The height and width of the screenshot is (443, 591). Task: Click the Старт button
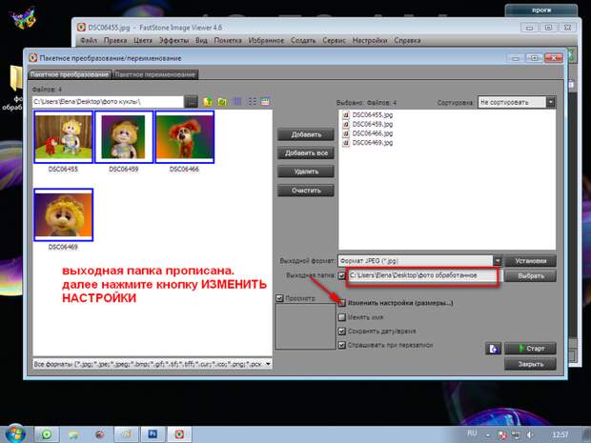click(530, 349)
